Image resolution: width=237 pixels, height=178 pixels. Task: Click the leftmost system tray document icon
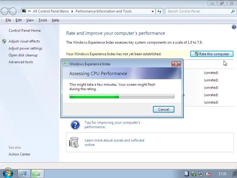(x=187, y=174)
